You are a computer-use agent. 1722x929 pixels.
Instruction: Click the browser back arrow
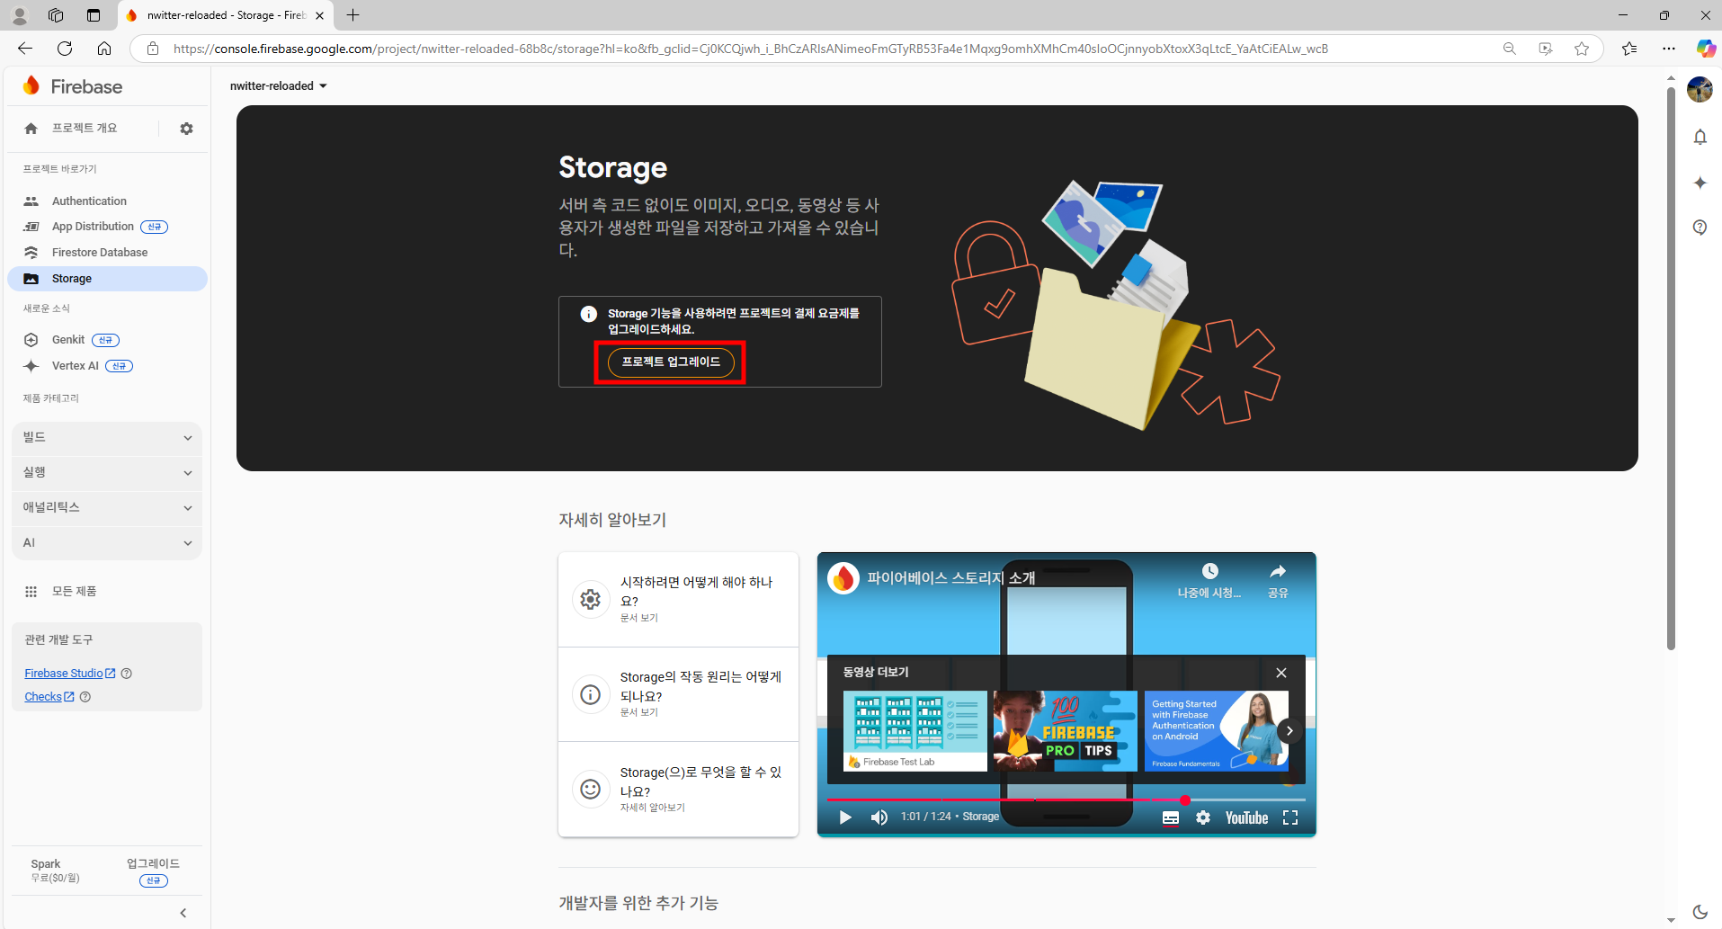(x=25, y=49)
